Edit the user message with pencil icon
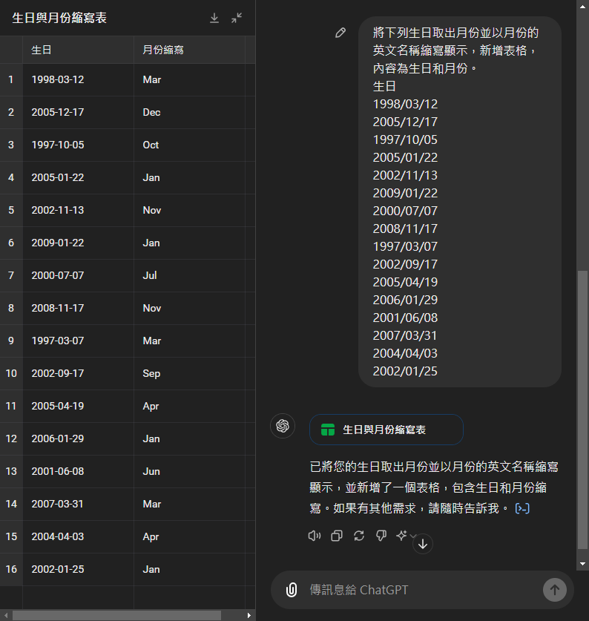589x621 pixels. tap(340, 33)
